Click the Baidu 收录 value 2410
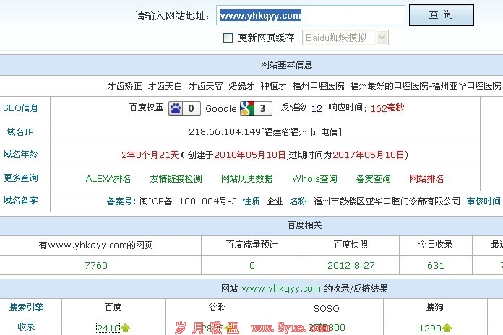 tap(108, 328)
